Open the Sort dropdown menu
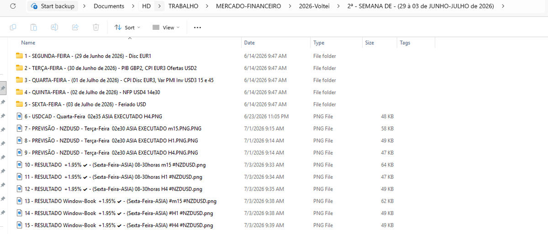The height and width of the screenshot is (234, 548). point(127,27)
